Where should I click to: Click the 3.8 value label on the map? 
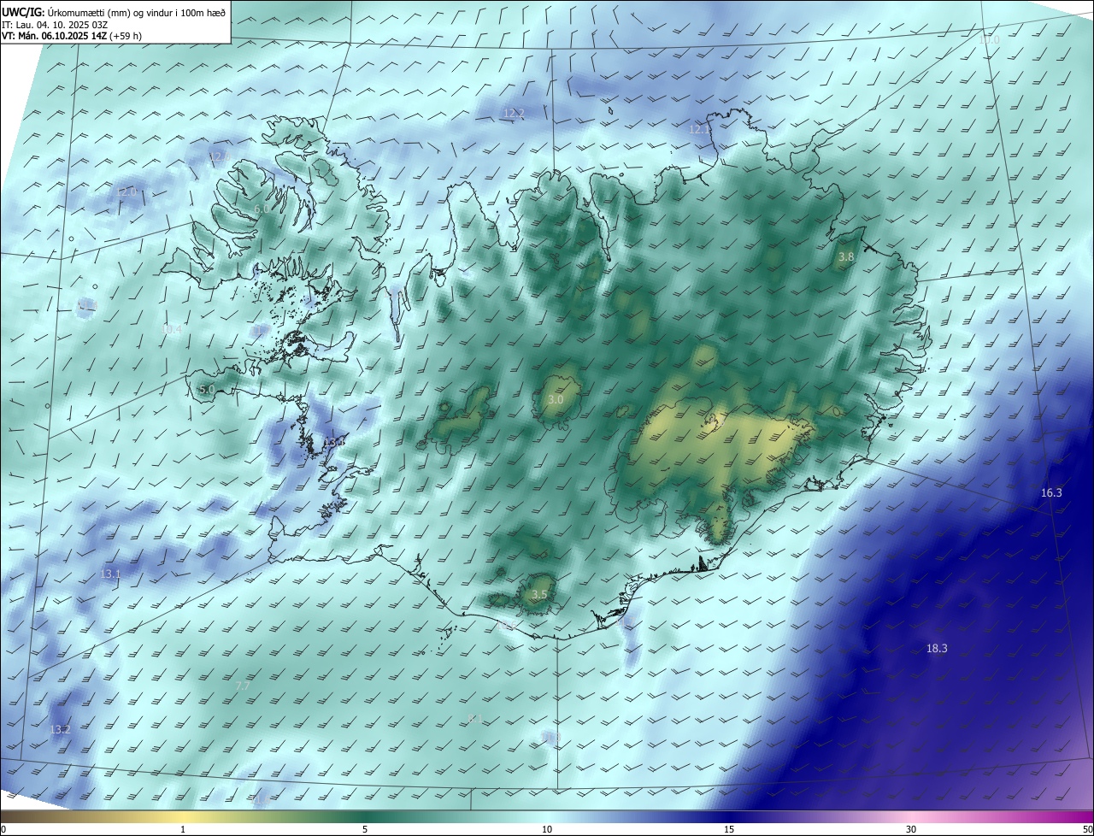pyautogui.click(x=846, y=256)
